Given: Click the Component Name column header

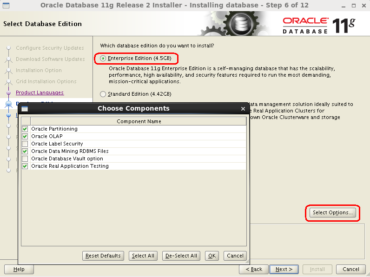Looking at the screenshot, I should coord(139,121).
